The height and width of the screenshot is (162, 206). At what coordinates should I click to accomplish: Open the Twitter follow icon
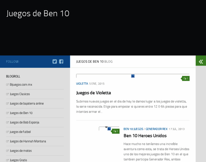point(55,62)
